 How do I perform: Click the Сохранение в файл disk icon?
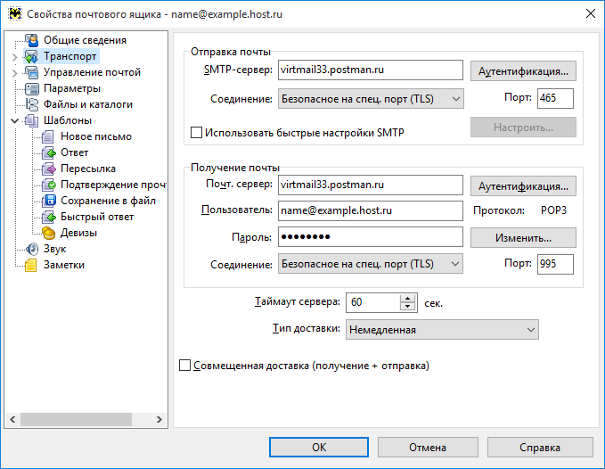click(x=49, y=201)
